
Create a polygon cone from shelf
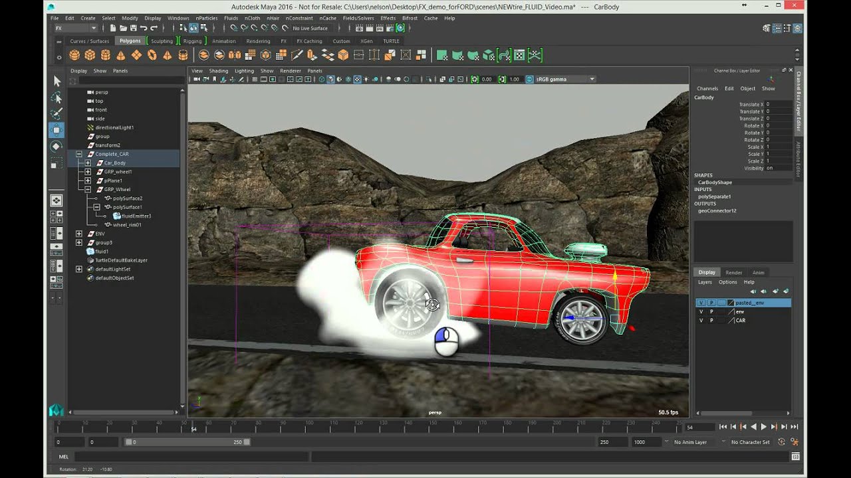[120, 55]
